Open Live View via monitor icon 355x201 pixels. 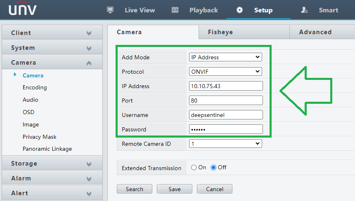pyautogui.click(x=110, y=10)
